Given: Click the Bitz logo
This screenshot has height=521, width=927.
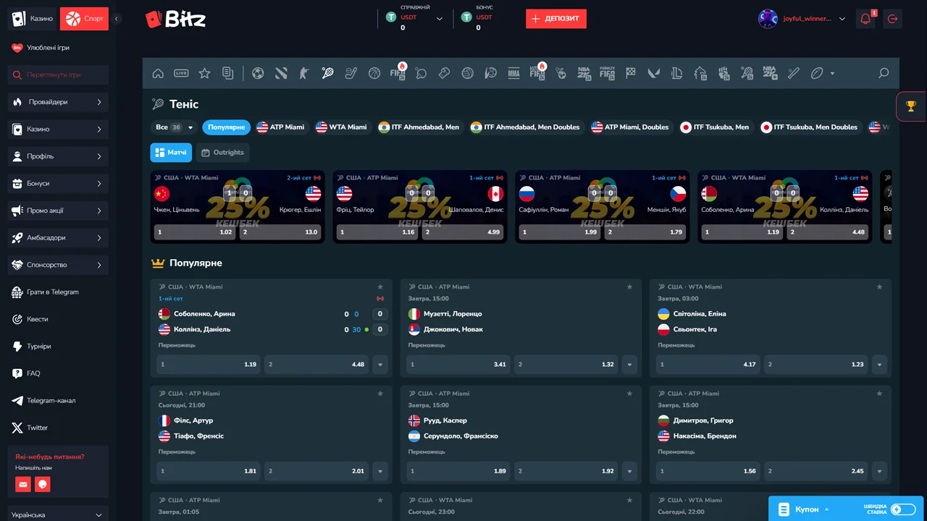Looking at the screenshot, I should point(175,20).
